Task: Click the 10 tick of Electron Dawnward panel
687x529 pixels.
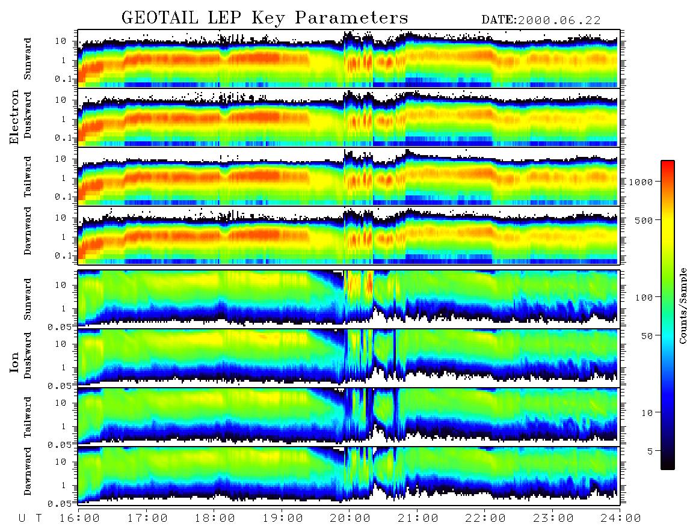Action: tap(61, 218)
